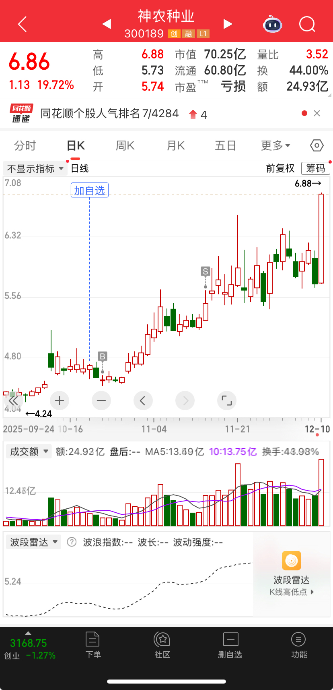The width and height of the screenshot is (333, 690).
Task: Open 波段雷达 indicator dropdown
Action: (33, 542)
